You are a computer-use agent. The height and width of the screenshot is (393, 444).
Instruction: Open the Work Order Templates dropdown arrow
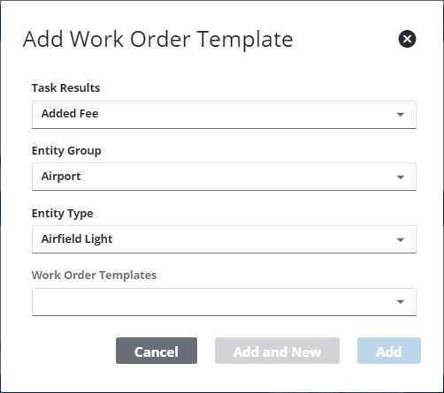(401, 301)
